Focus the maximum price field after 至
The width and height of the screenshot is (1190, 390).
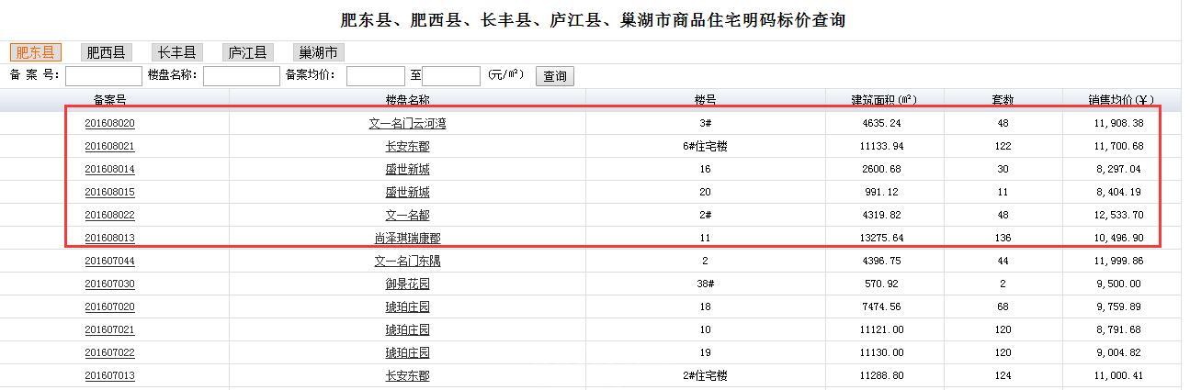pyautogui.click(x=451, y=76)
